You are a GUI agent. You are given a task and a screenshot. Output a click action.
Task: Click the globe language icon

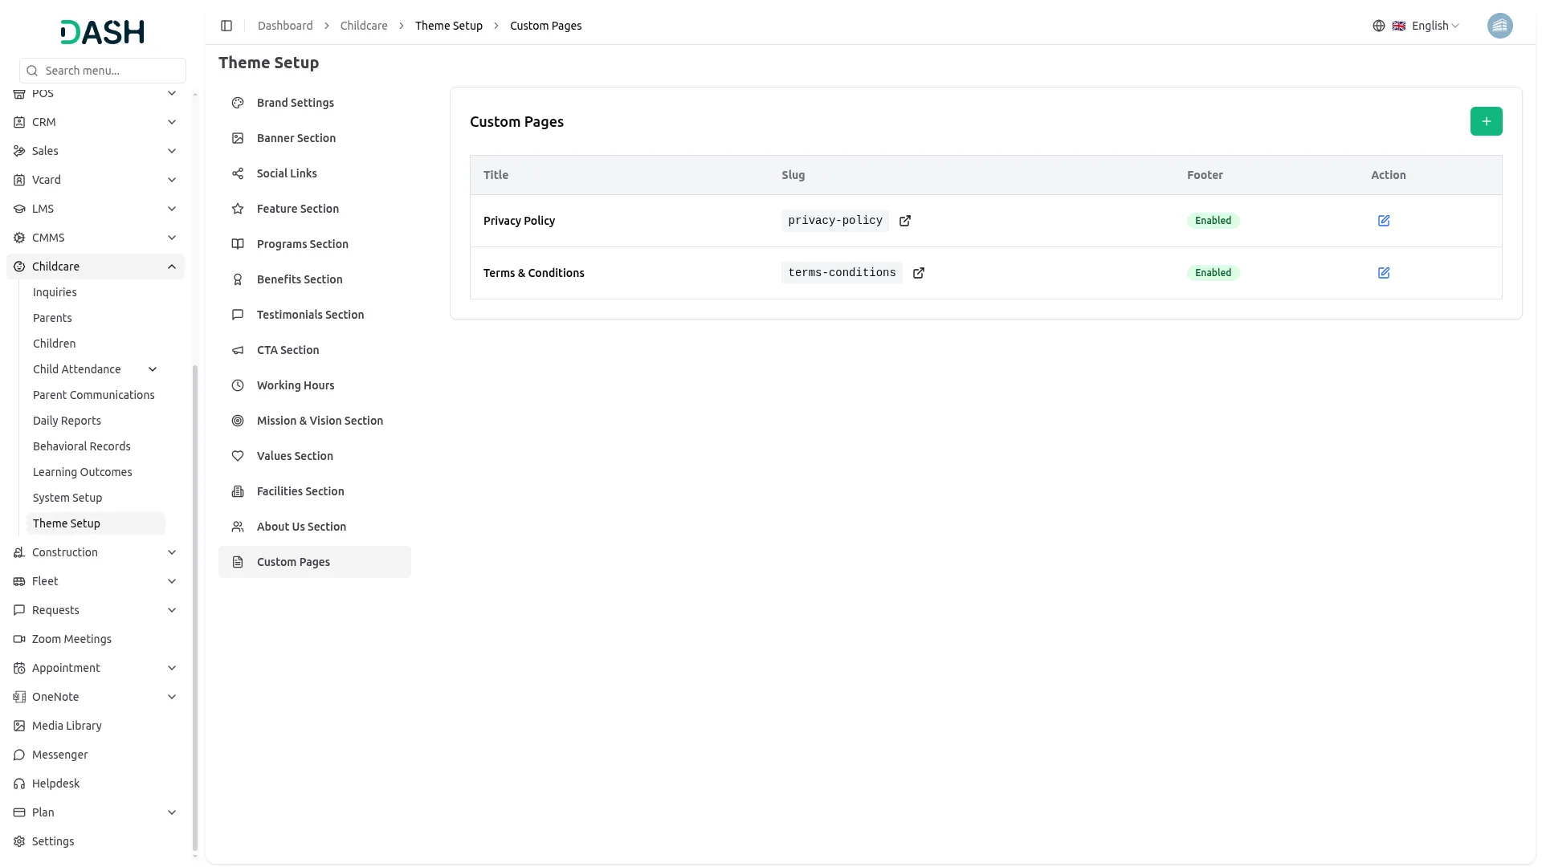tap(1378, 26)
